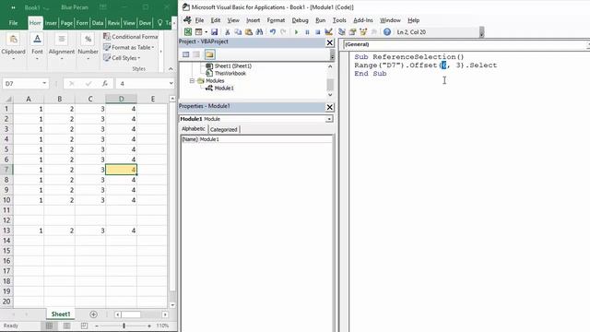Open the VBA File menu
The image size is (590, 332).
pos(199,20)
